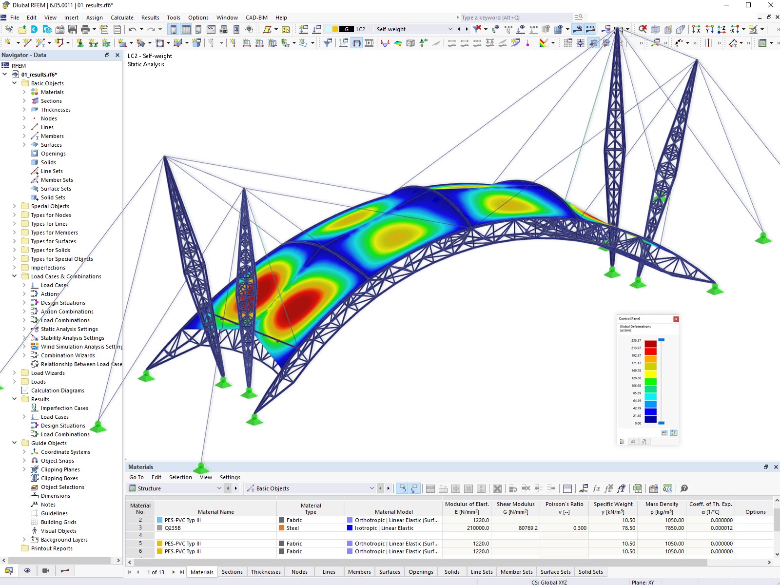Click the formula fx icon in Materials toolbar
The width and height of the screenshot is (780, 585).
(x=596, y=488)
